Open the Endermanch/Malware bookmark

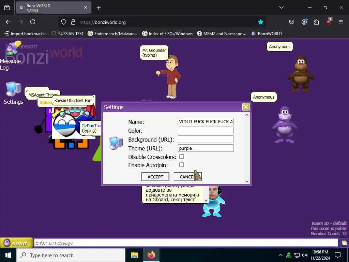(112, 34)
